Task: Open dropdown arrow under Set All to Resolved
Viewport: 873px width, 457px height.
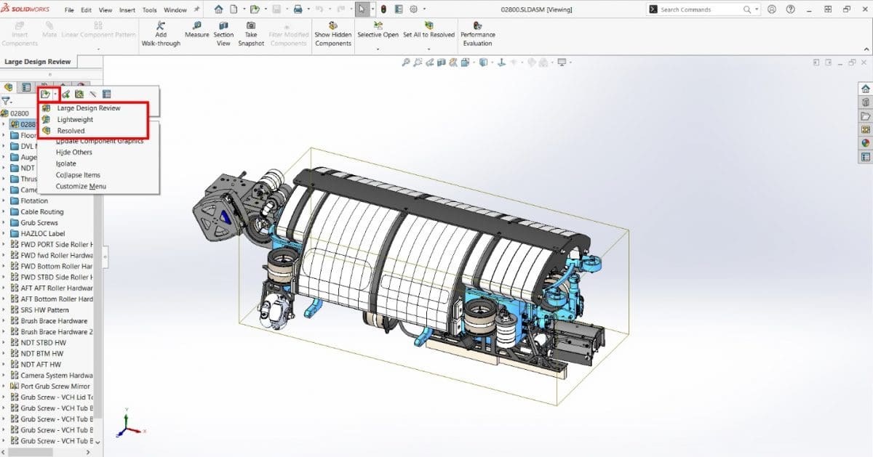Action: (428, 49)
